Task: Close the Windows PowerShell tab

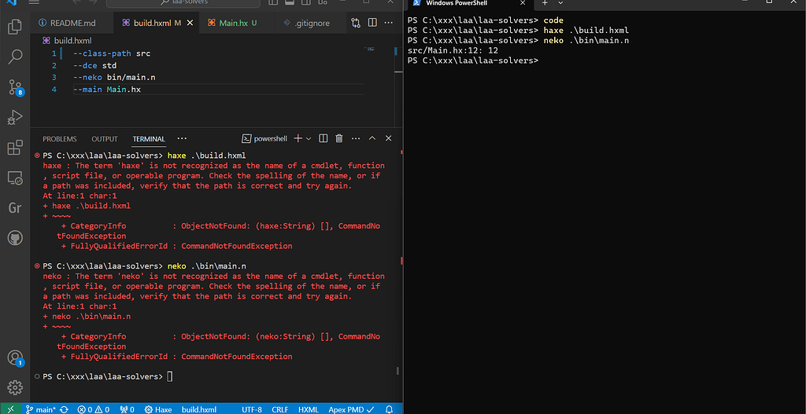Action: (x=523, y=3)
